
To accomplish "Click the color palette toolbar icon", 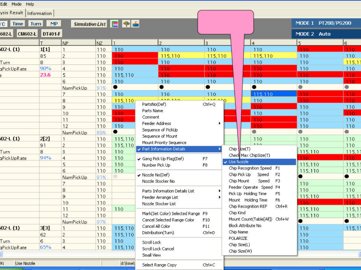I will pyautogui.click(x=115, y=24).
